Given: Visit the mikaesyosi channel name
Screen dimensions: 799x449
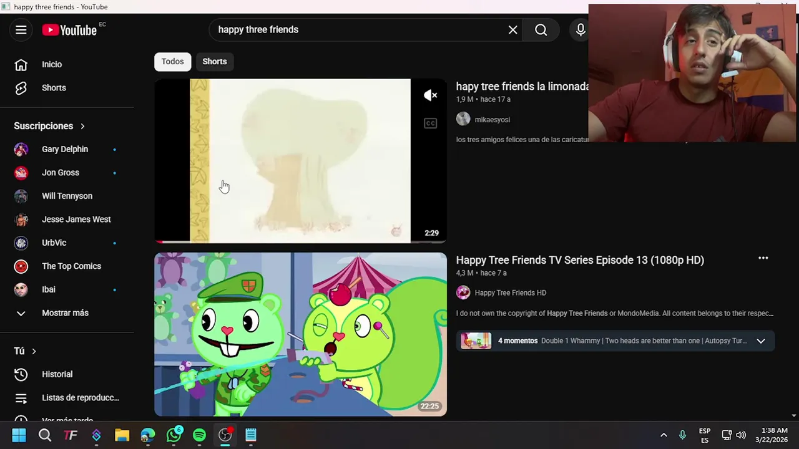Looking at the screenshot, I should (493, 120).
